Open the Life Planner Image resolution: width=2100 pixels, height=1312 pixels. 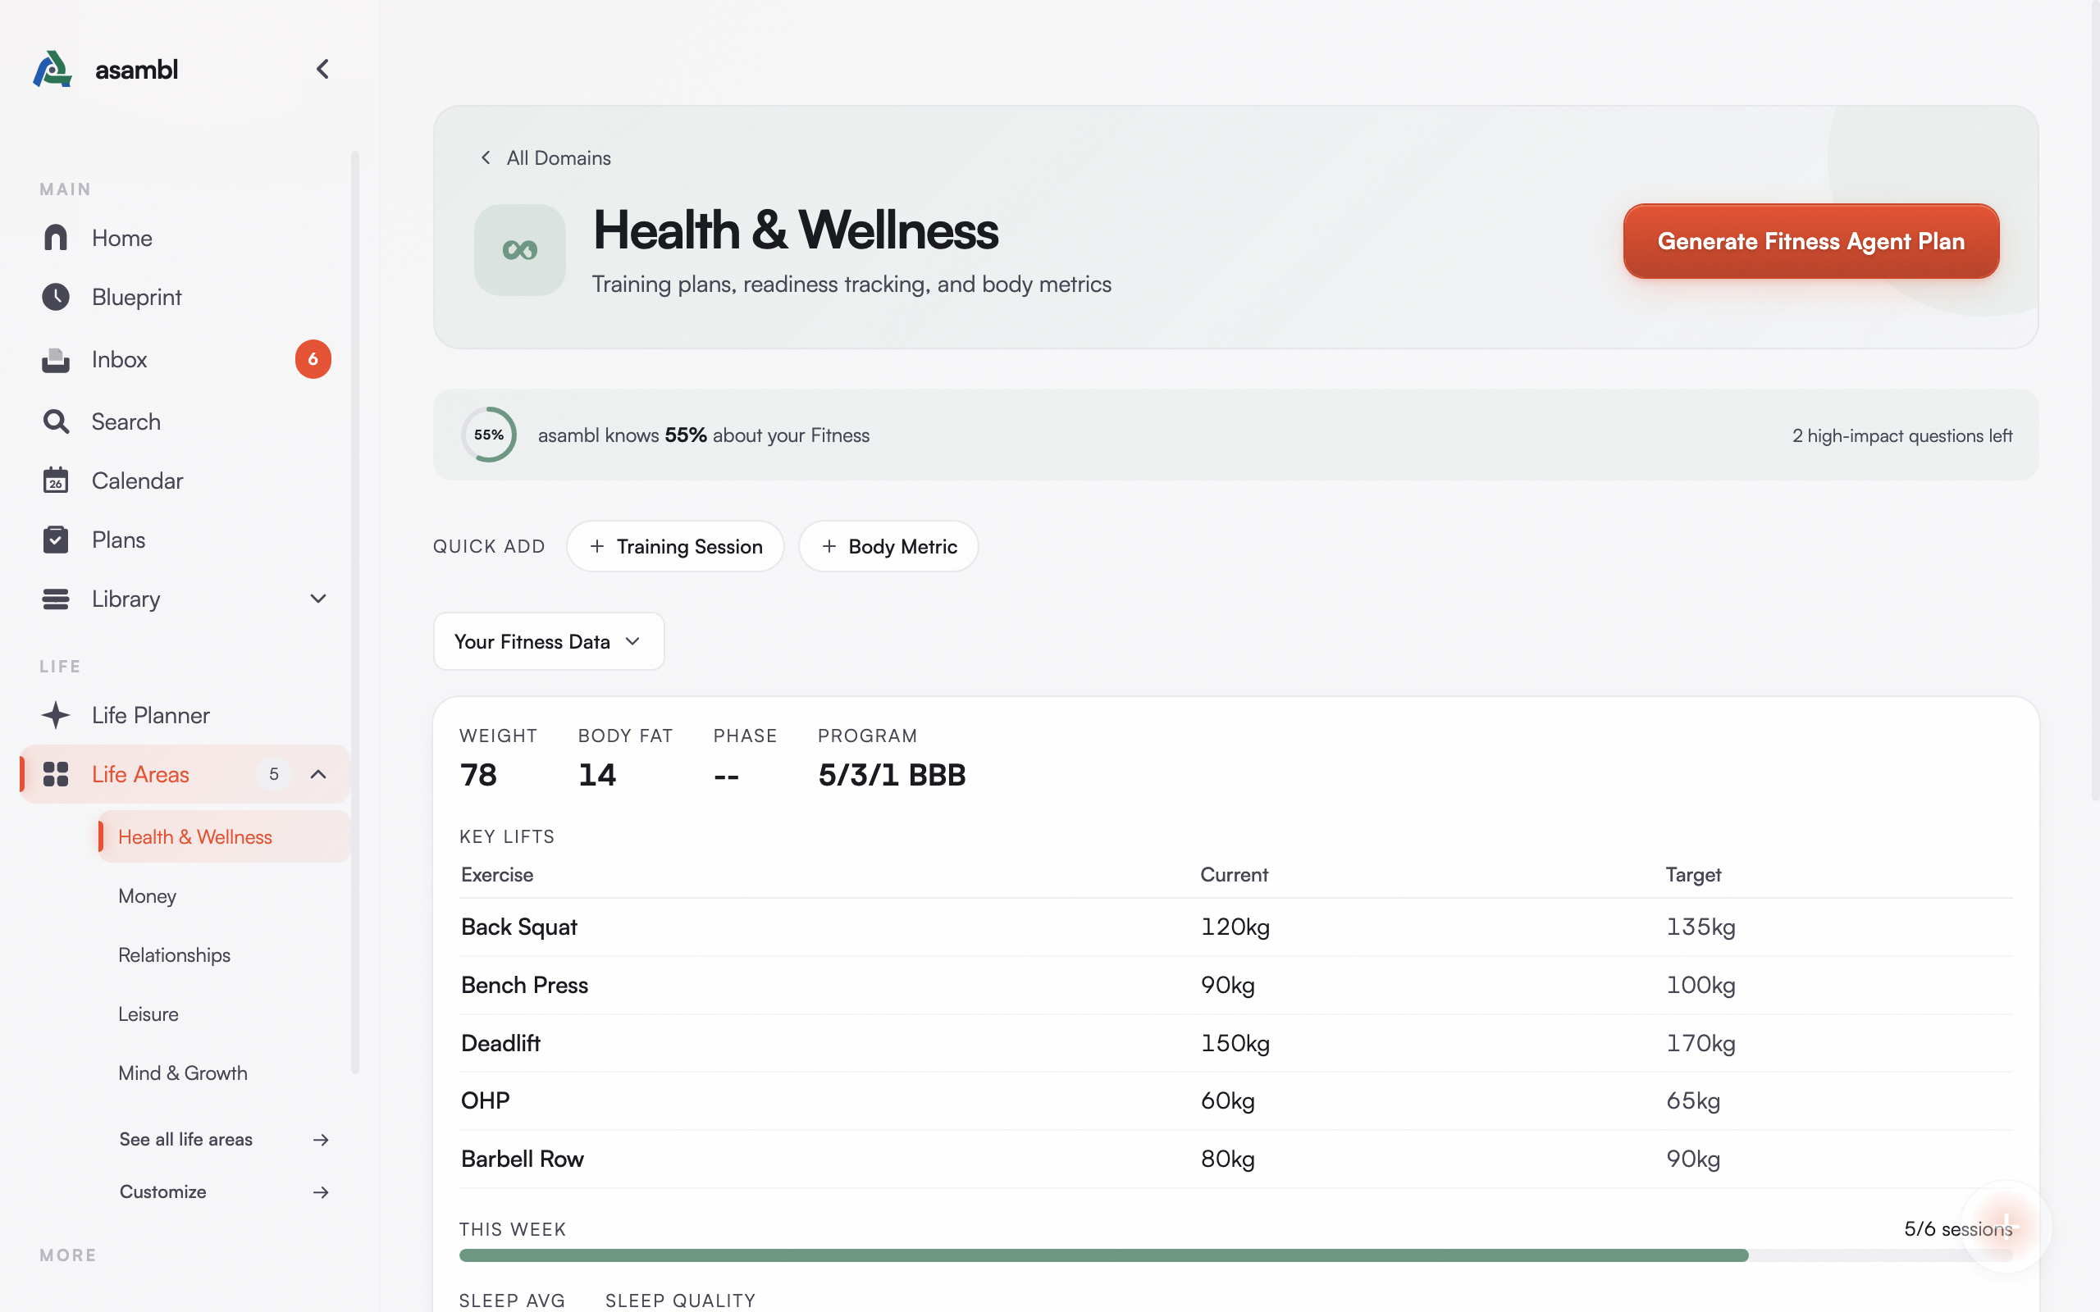150,715
